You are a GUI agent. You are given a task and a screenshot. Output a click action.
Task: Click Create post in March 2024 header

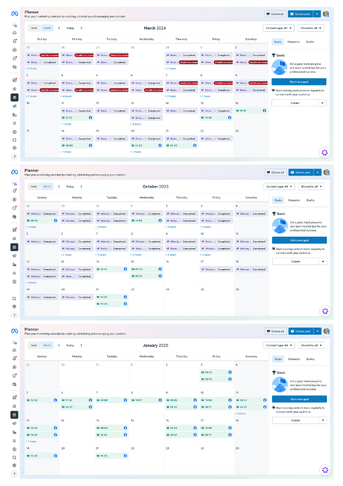click(x=300, y=14)
